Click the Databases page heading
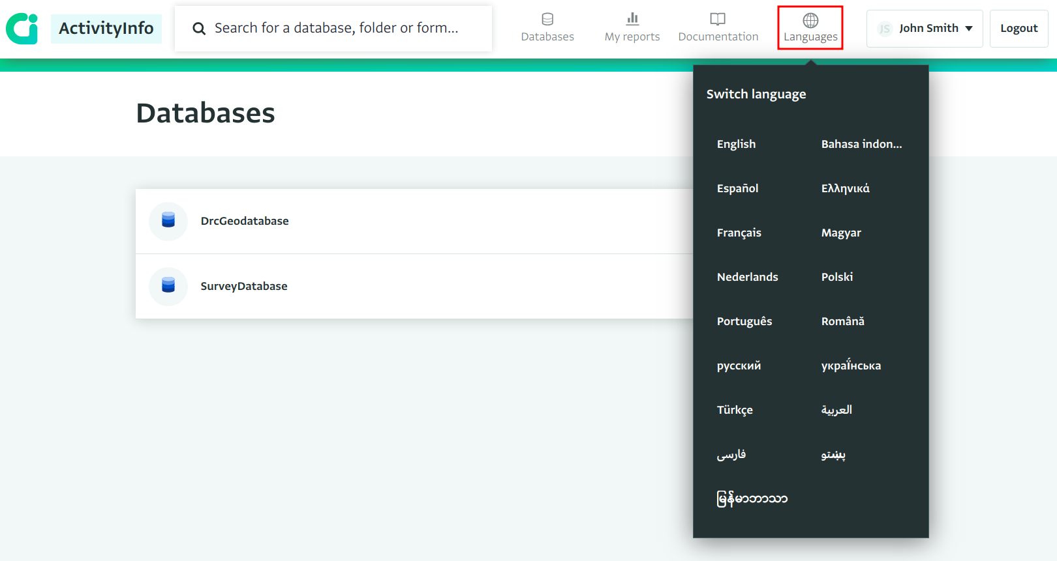The width and height of the screenshot is (1057, 561). 206,113
